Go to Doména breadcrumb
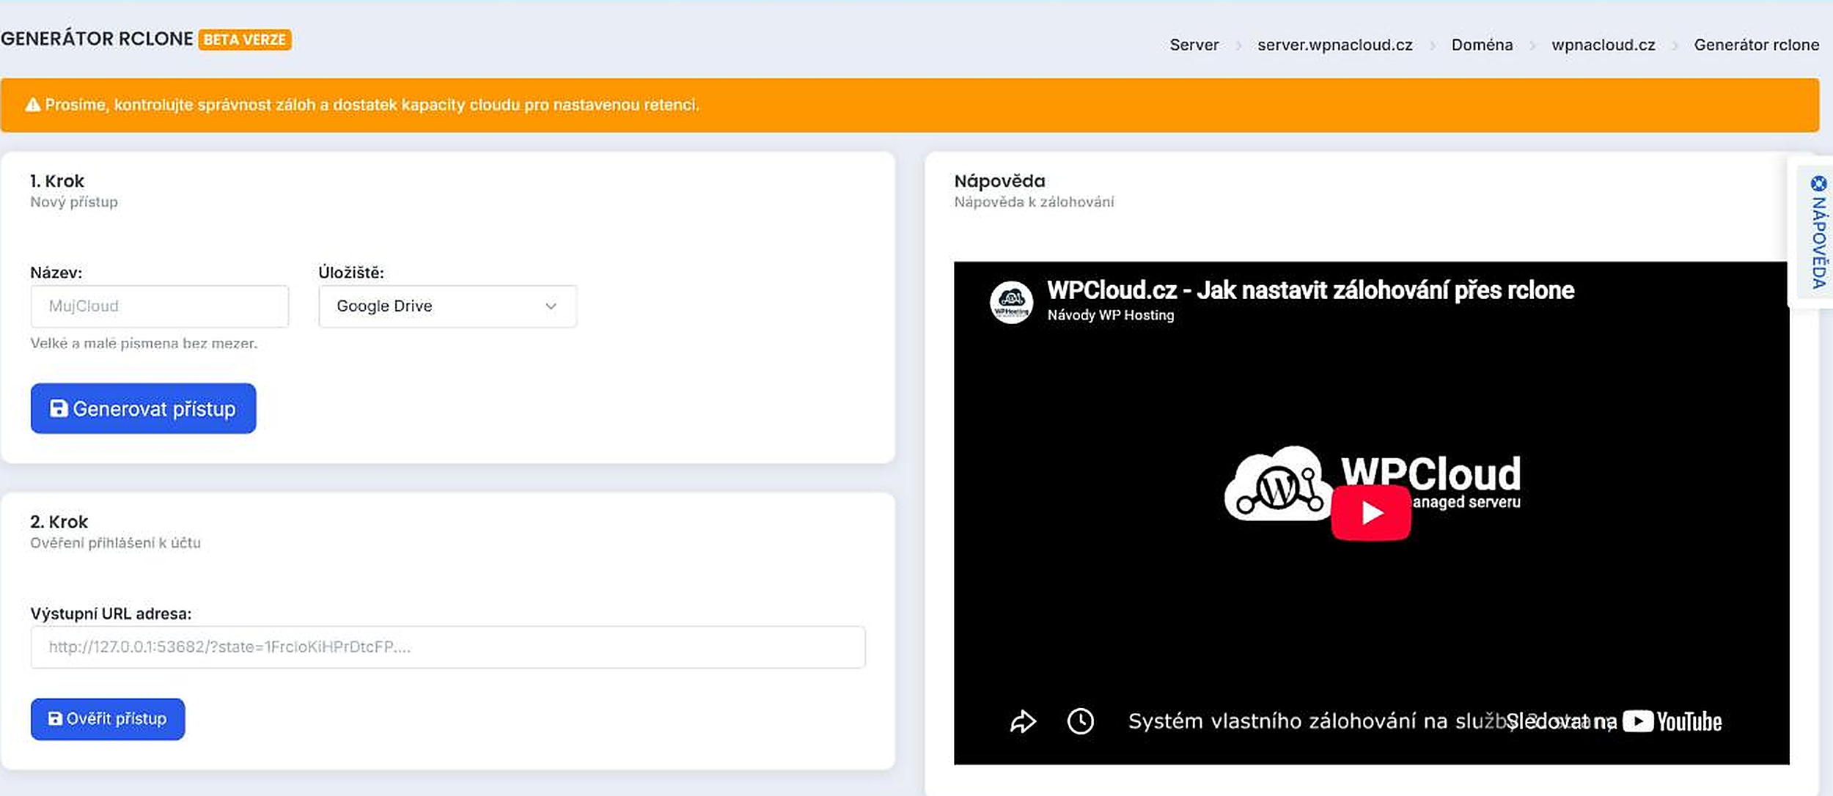 point(1482,45)
